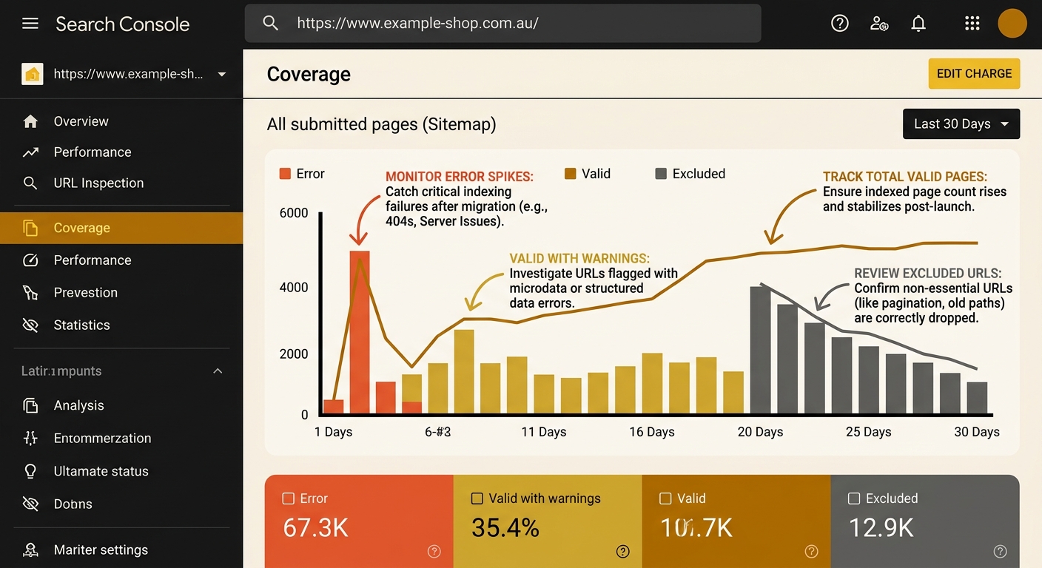This screenshot has height=568, width=1042.
Task: Click the Coverage page heading
Action: (309, 74)
